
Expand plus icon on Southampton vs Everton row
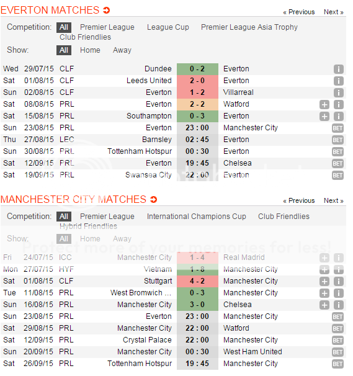tap(324, 116)
